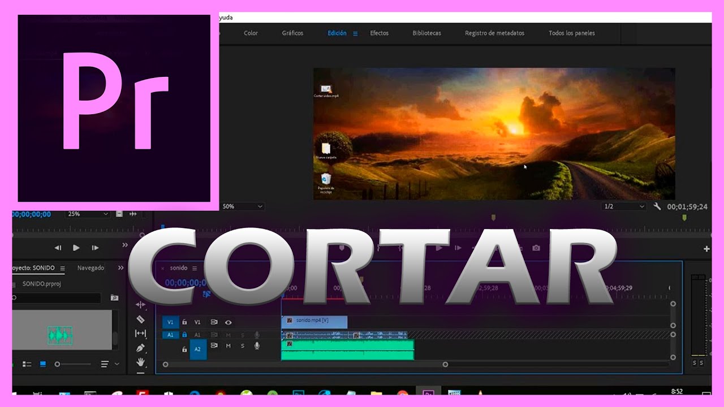
Task: Expand source monitor overflow buttons chevron
Action: tap(125, 245)
